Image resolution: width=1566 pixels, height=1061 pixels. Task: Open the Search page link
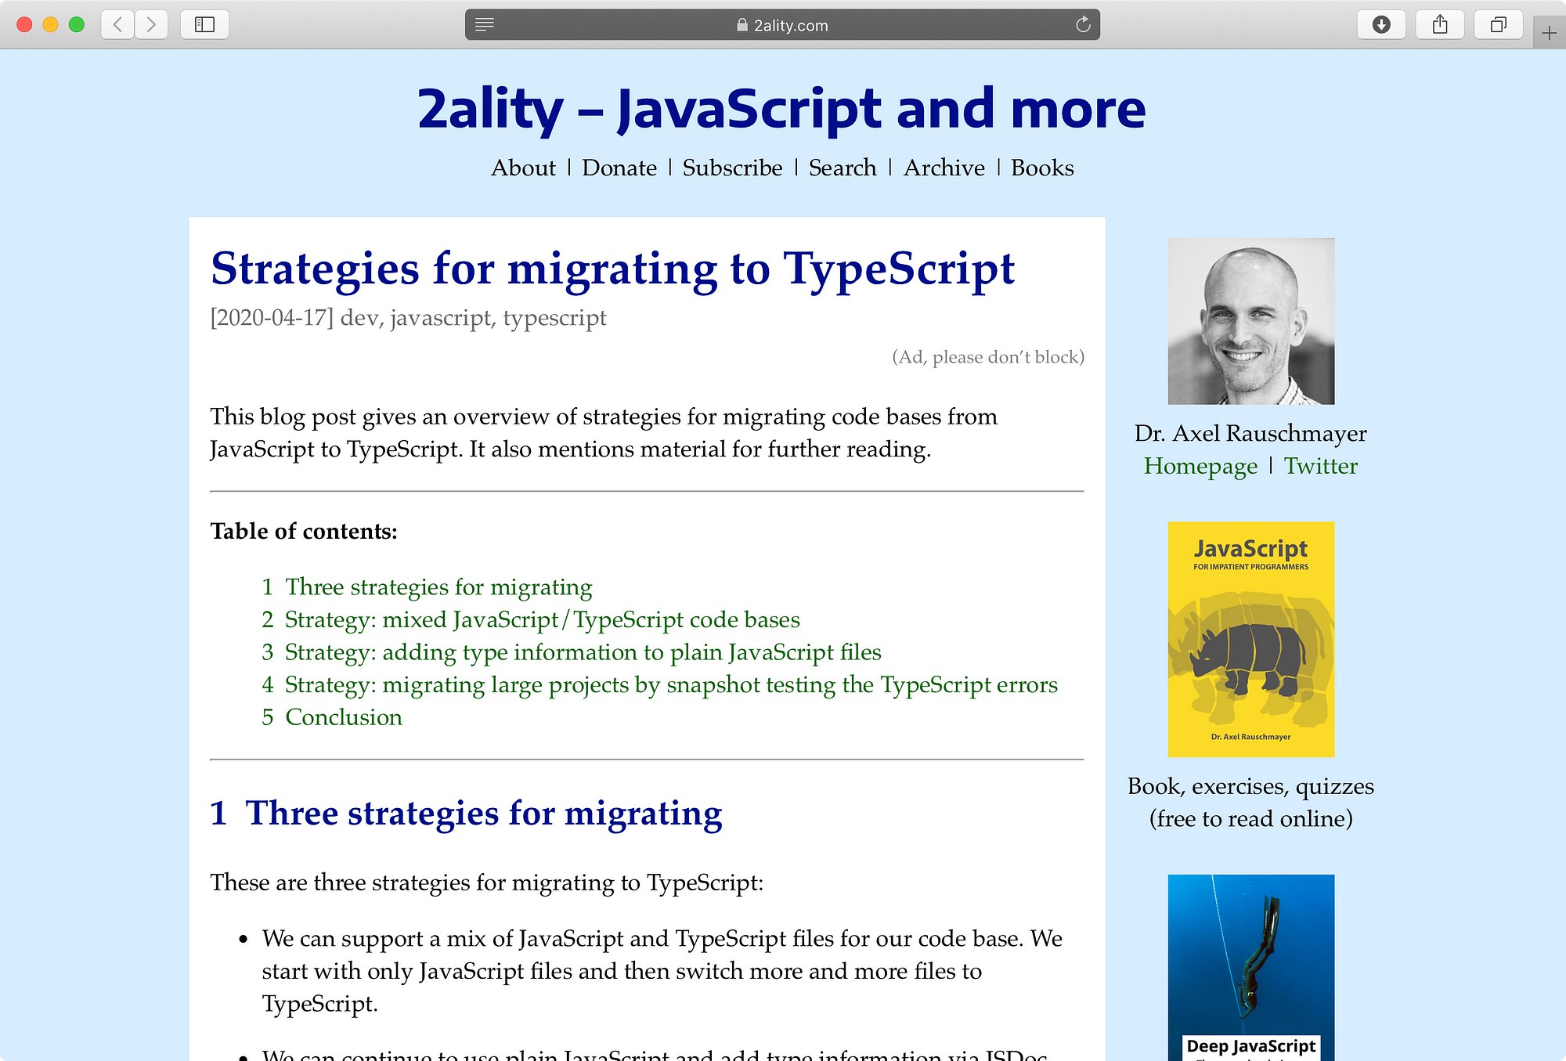[x=843, y=168]
